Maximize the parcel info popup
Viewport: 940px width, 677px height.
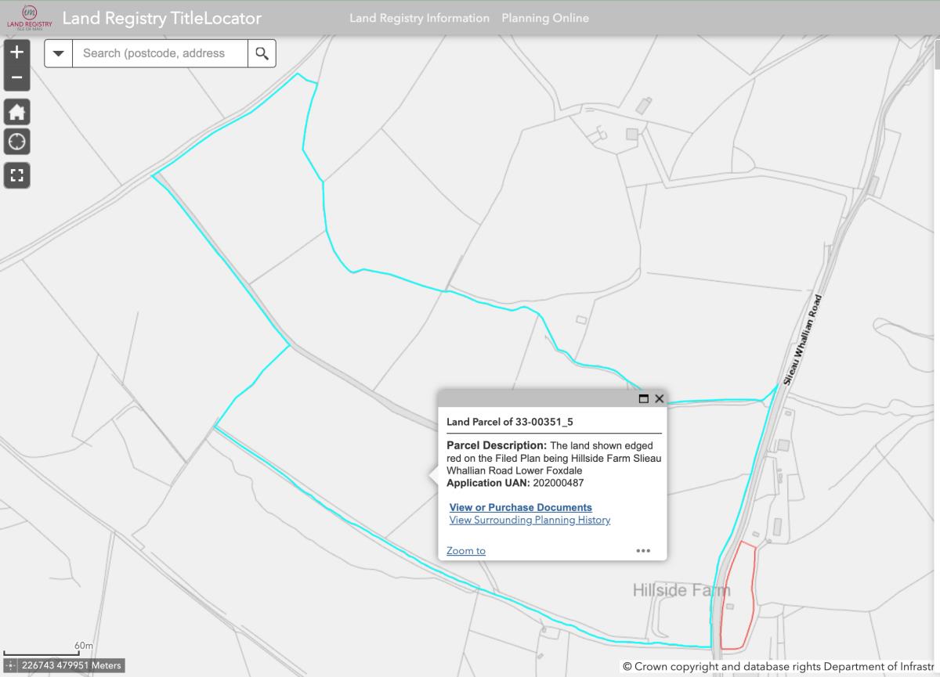coord(644,398)
